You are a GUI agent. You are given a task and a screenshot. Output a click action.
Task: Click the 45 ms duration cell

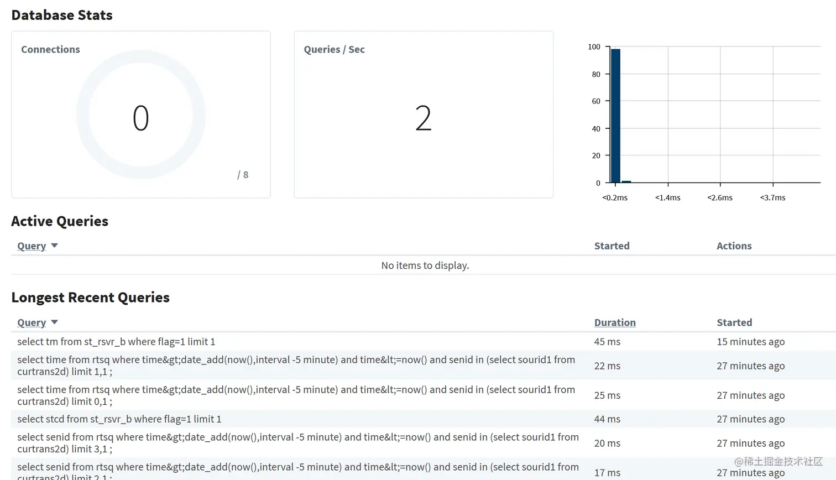click(x=607, y=342)
